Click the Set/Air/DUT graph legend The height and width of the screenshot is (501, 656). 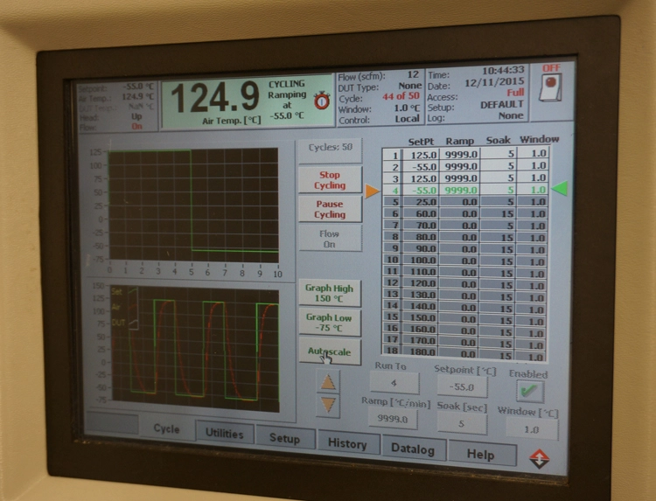[125, 308]
